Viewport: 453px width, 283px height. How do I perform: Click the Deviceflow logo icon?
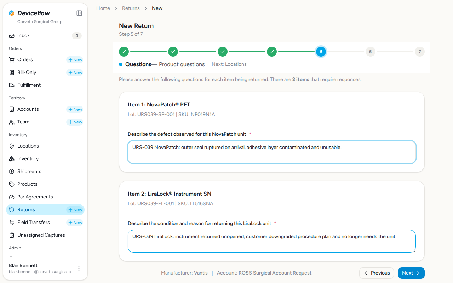tap(12, 13)
